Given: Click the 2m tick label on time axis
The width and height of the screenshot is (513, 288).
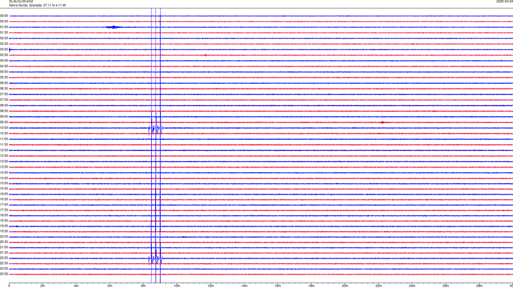Looking at the screenshot, I should pyautogui.click(x=43, y=286).
